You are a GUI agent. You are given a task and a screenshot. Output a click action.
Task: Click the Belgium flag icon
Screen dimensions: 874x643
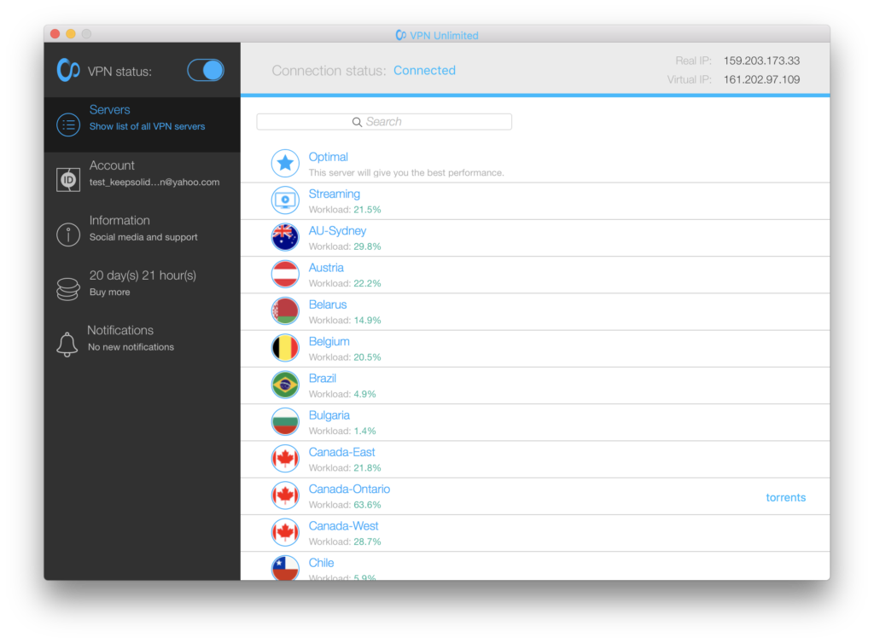(x=285, y=348)
